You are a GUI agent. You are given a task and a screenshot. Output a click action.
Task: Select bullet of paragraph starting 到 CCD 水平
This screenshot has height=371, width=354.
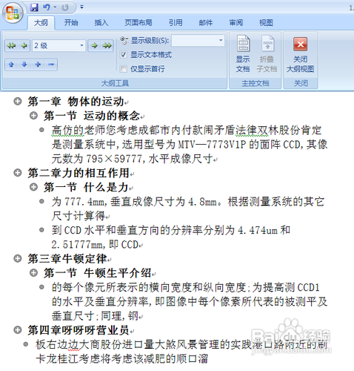point(41,230)
